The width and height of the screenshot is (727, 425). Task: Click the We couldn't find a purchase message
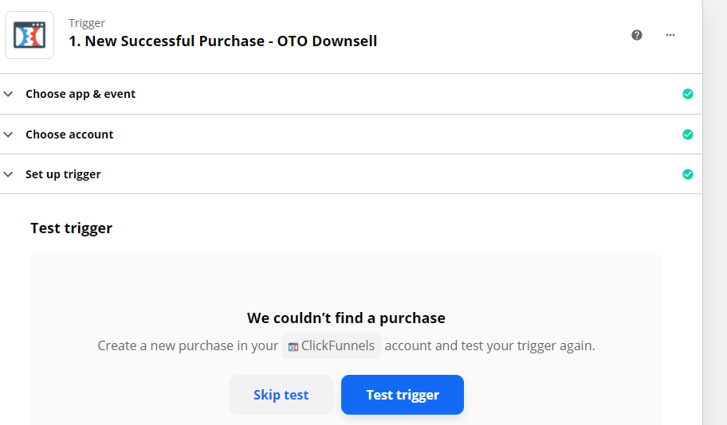pos(346,318)
